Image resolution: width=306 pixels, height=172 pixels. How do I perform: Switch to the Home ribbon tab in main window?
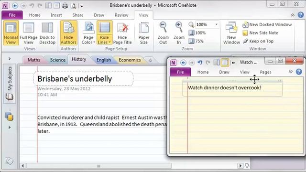click(x=35, y=15)
